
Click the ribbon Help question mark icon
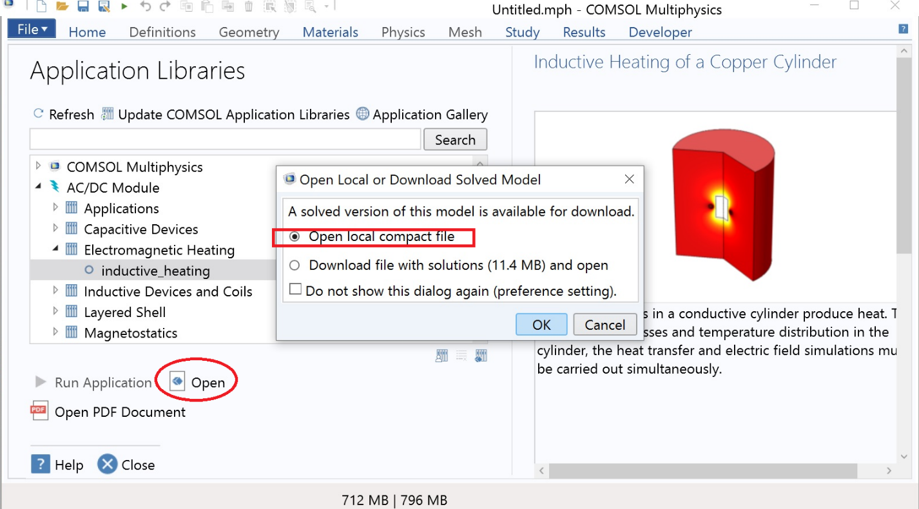[x=903, y=28]
